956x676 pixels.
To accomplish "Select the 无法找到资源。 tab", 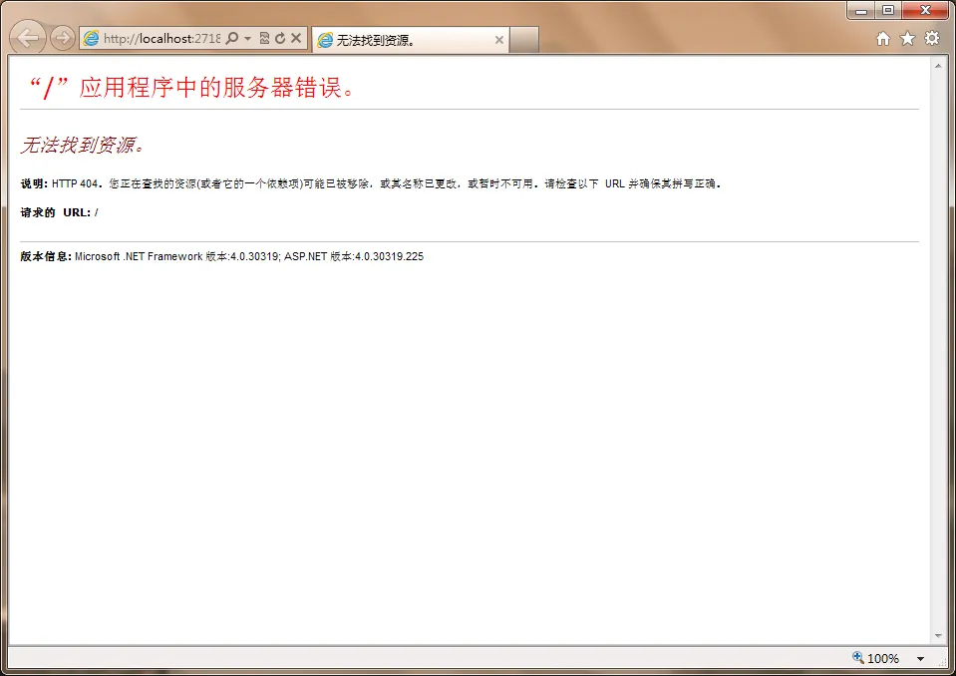I will click(411, 40).
